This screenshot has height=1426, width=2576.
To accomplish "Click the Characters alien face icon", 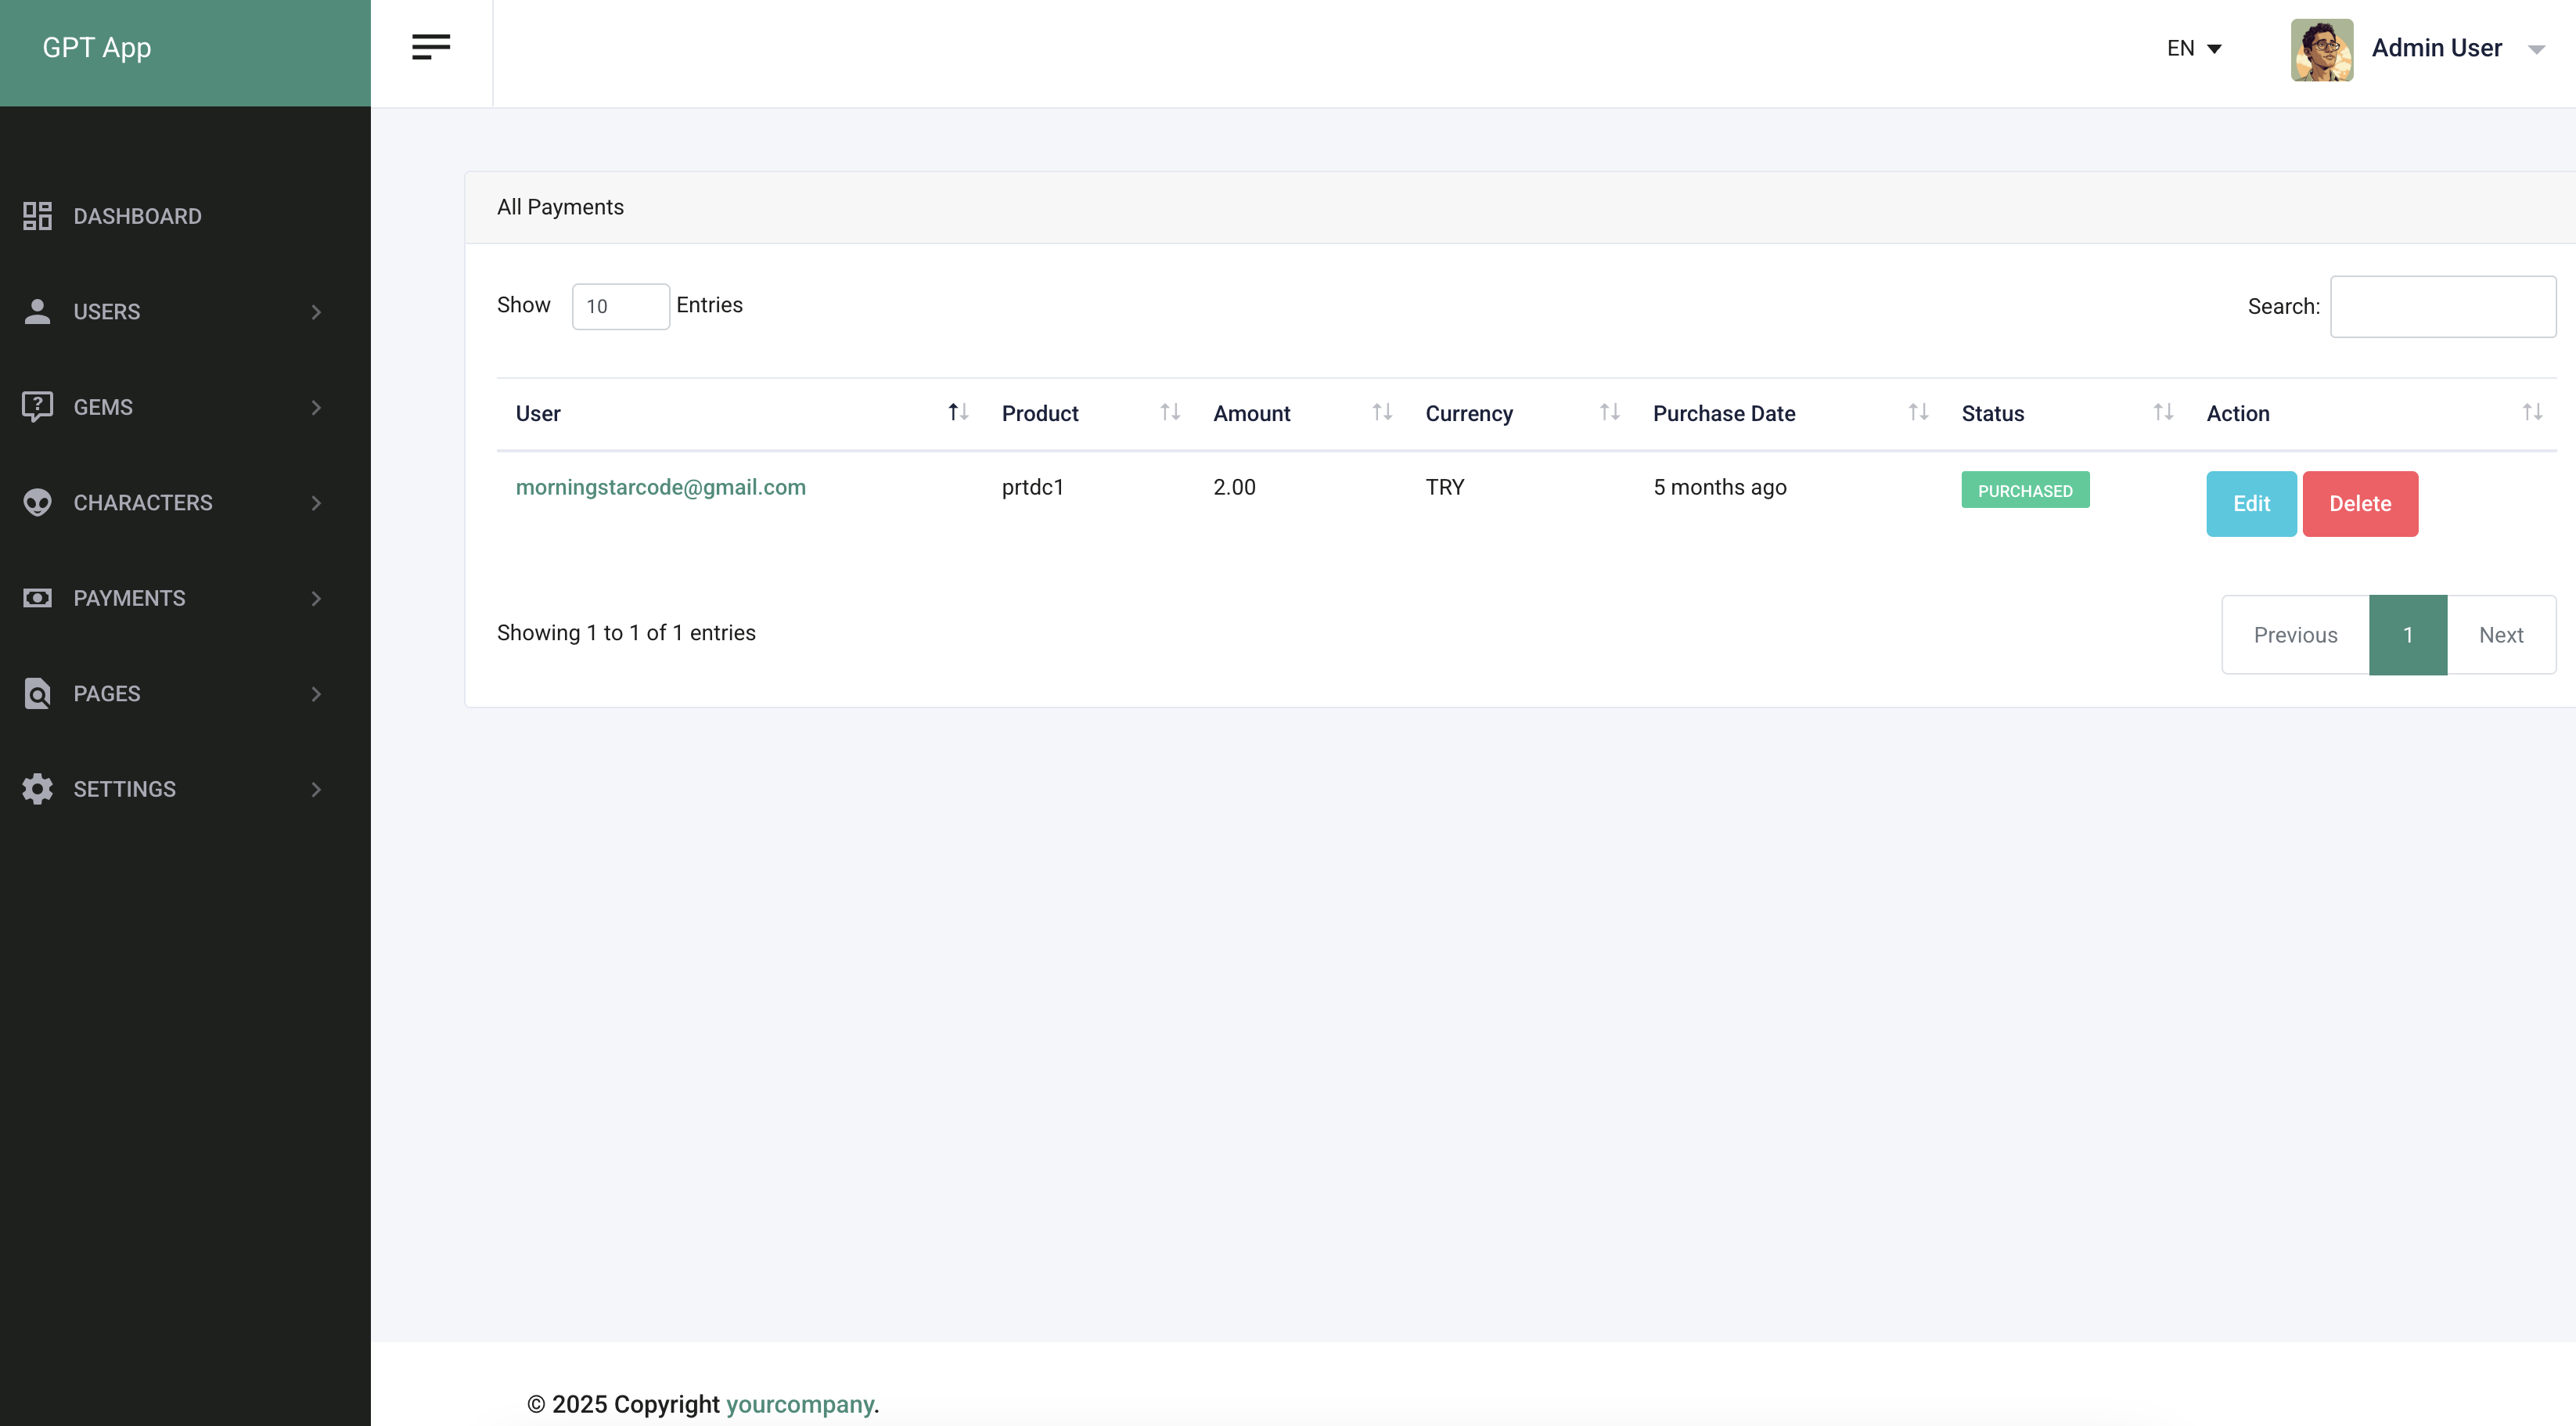I will click(x=37, y=502).
